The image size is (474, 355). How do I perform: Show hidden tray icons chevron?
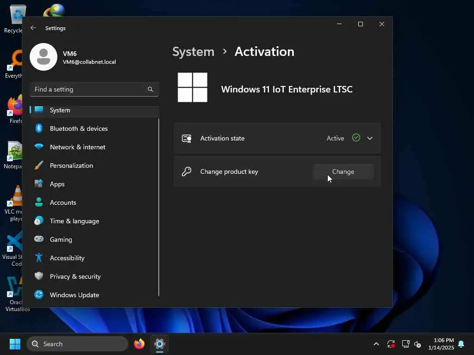click(x=376, y=344)
